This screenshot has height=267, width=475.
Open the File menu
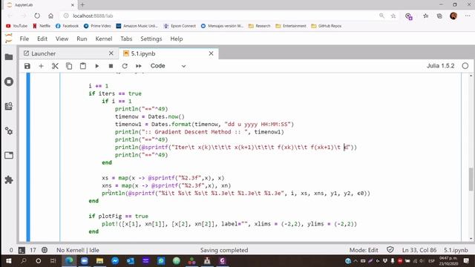[24, 39]
